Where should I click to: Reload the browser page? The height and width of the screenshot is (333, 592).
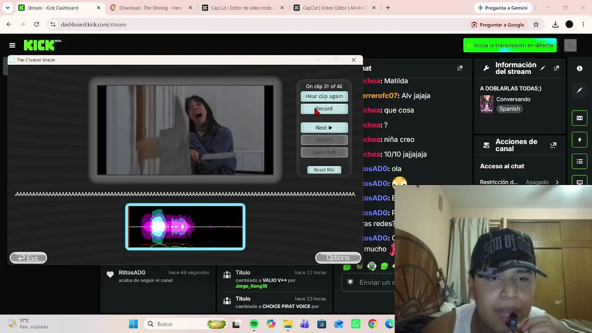(37, 25)
